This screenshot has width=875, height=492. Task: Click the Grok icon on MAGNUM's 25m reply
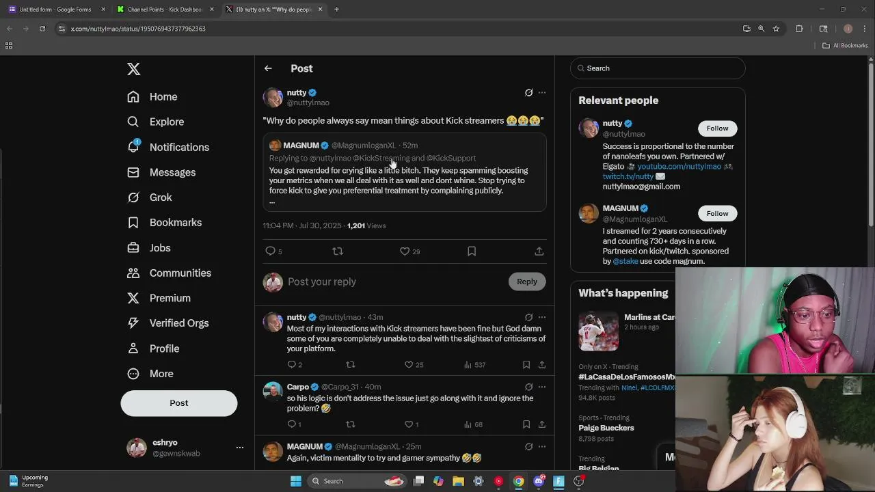[x=528, y=447]
